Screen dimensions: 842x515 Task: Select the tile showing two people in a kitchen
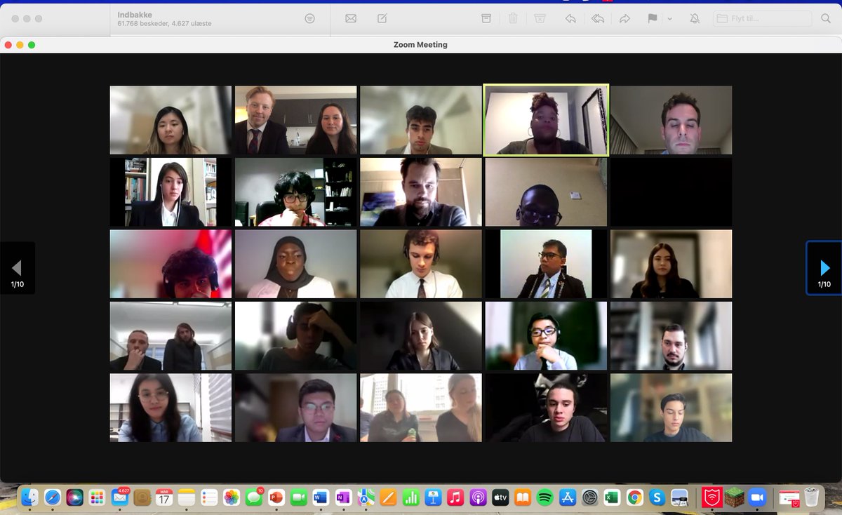295,120
